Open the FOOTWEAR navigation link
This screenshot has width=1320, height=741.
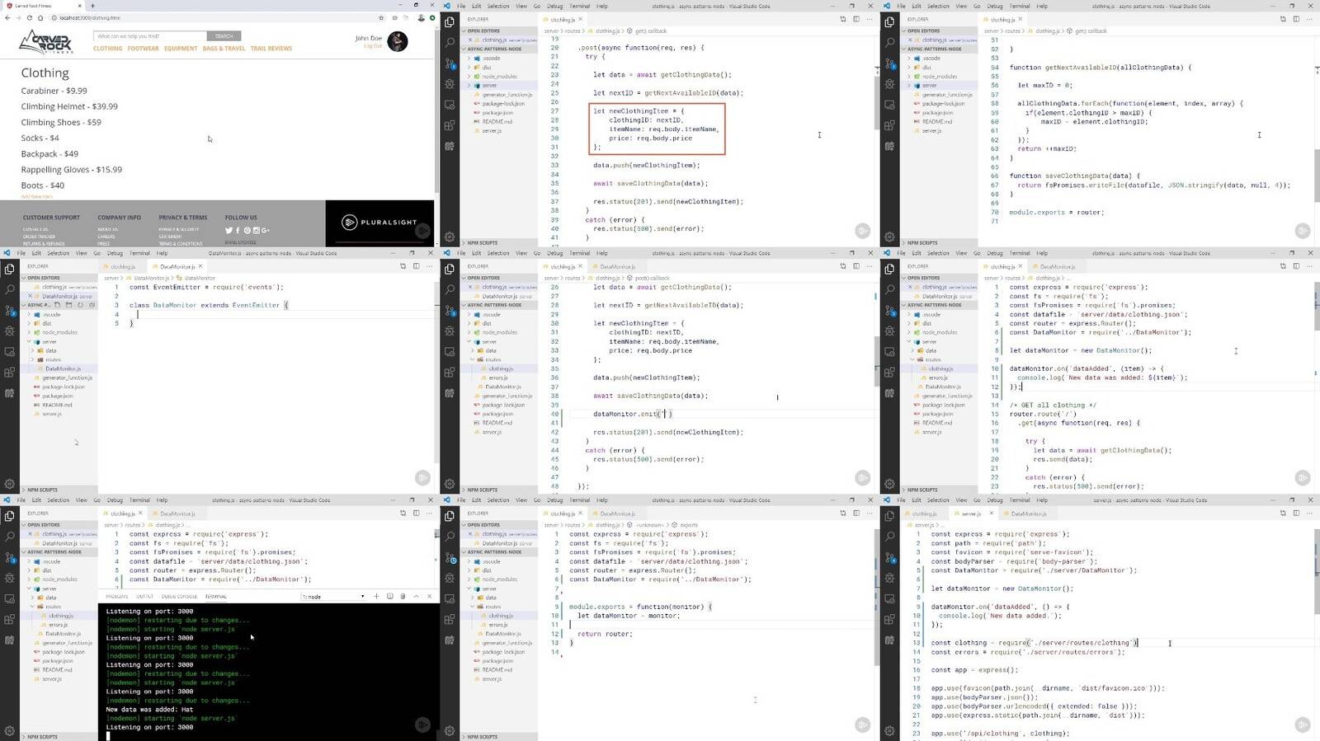click(143, 49)
